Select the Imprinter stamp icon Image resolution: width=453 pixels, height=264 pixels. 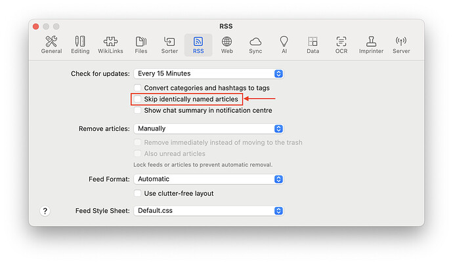372,45
